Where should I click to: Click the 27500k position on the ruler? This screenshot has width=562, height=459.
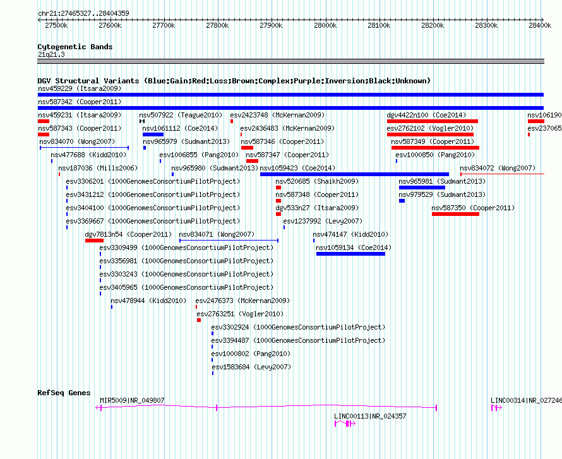point(56,25)
